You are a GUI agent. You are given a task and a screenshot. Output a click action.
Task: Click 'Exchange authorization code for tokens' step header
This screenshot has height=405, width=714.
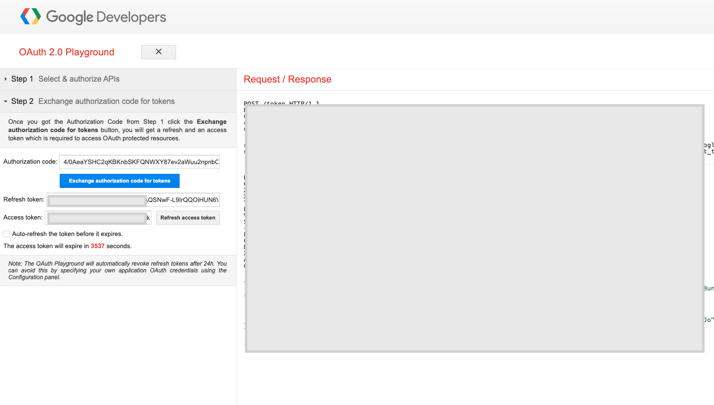click(x=106, y=101)
